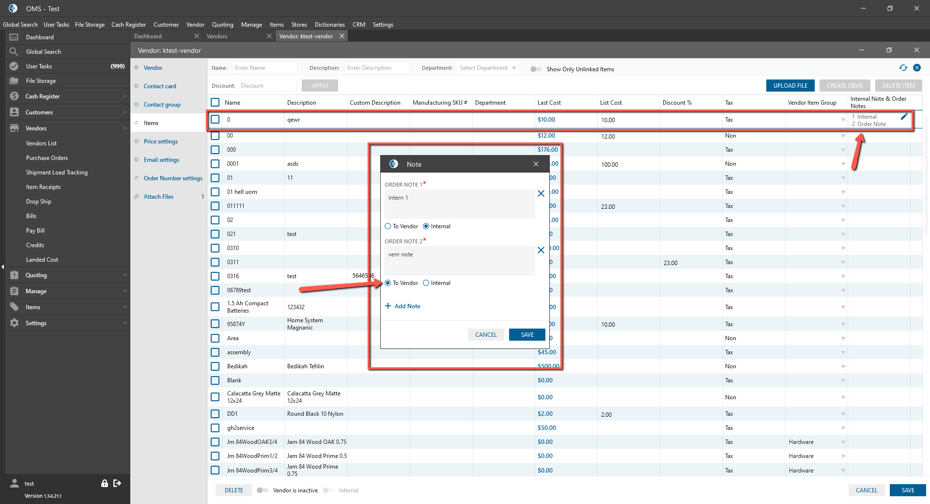Tick the checkbox for item 0001

point(215,164)
